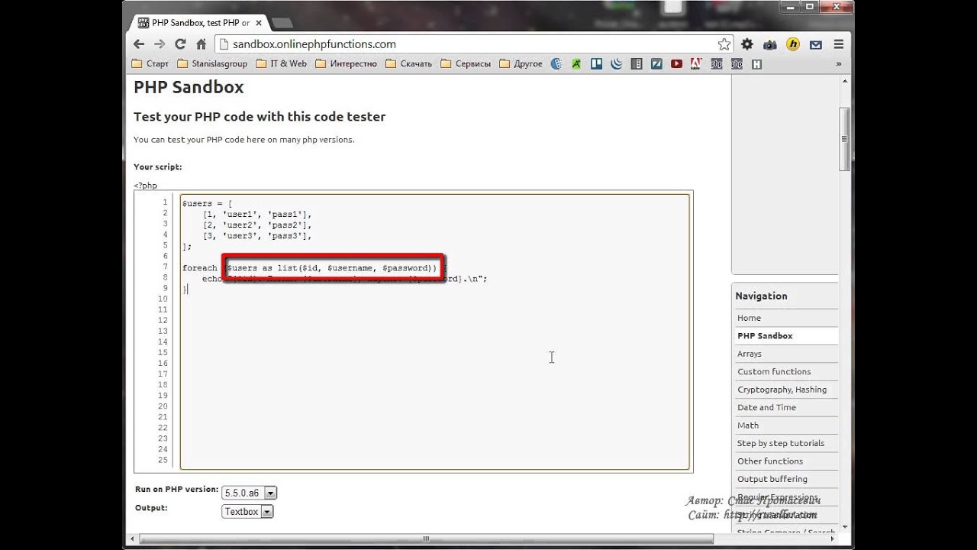Click the horizontal scrollbar at the bottom
The width and height of the screenshot is (977, 550).
426,540
